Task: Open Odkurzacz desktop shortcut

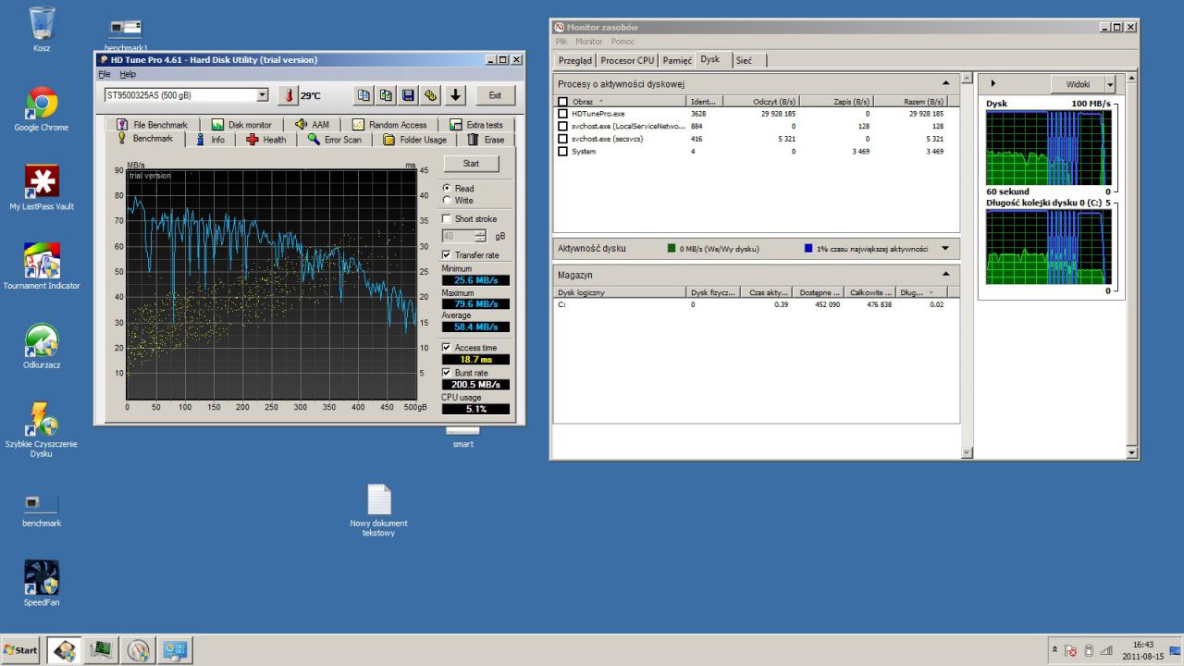Action: coord(42,346)
